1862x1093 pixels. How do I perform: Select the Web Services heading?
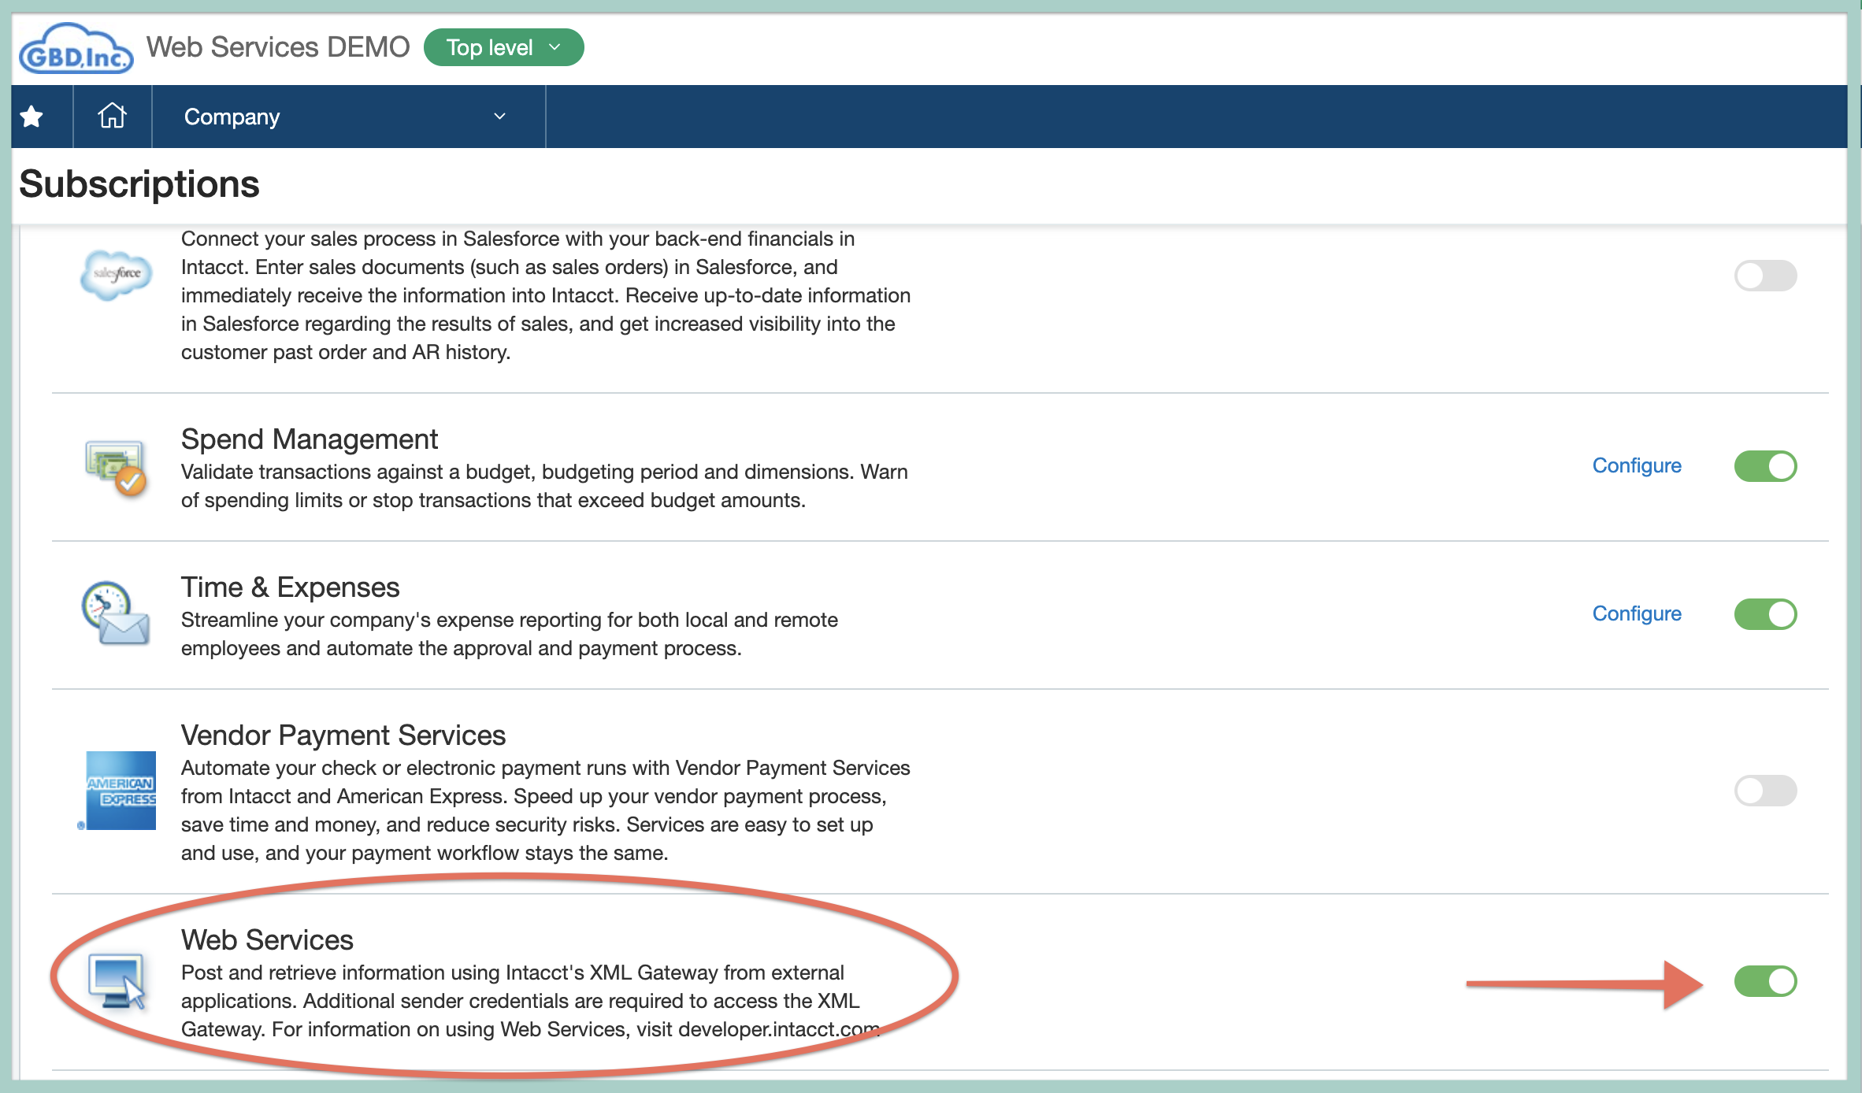pos(267,939)
